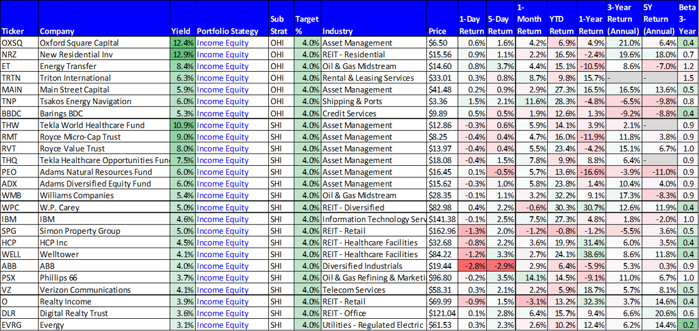Click the -2.8% 1-day return for ABB

(x=472, y=266)
